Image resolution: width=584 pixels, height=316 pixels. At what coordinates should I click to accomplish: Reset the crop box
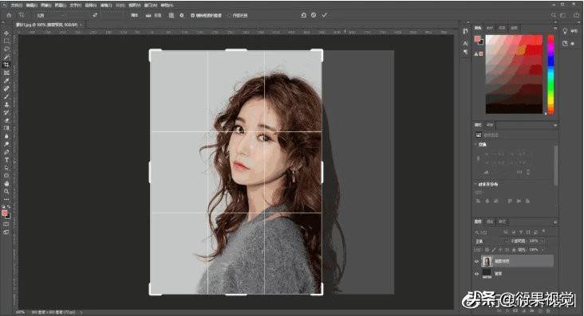click(x=303, y=15)
